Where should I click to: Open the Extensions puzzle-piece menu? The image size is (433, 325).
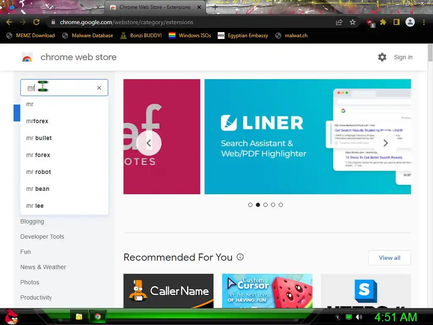[383, 22]
